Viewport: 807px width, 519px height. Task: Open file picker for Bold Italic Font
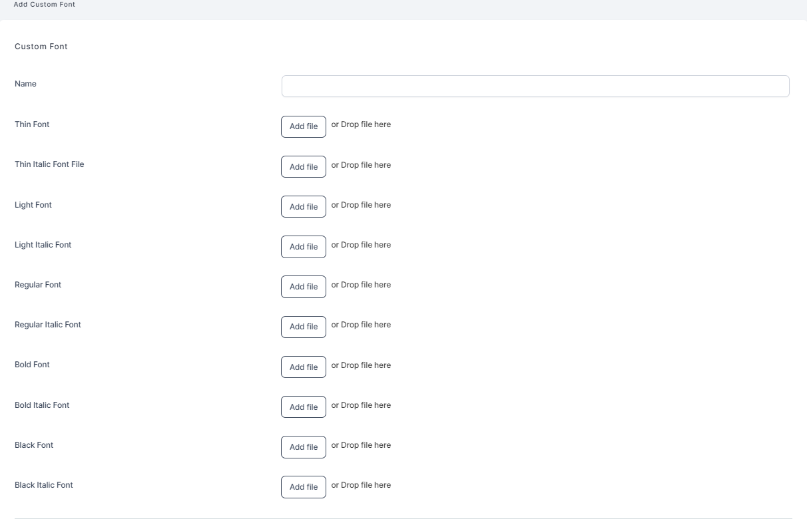tap(303, 407)
